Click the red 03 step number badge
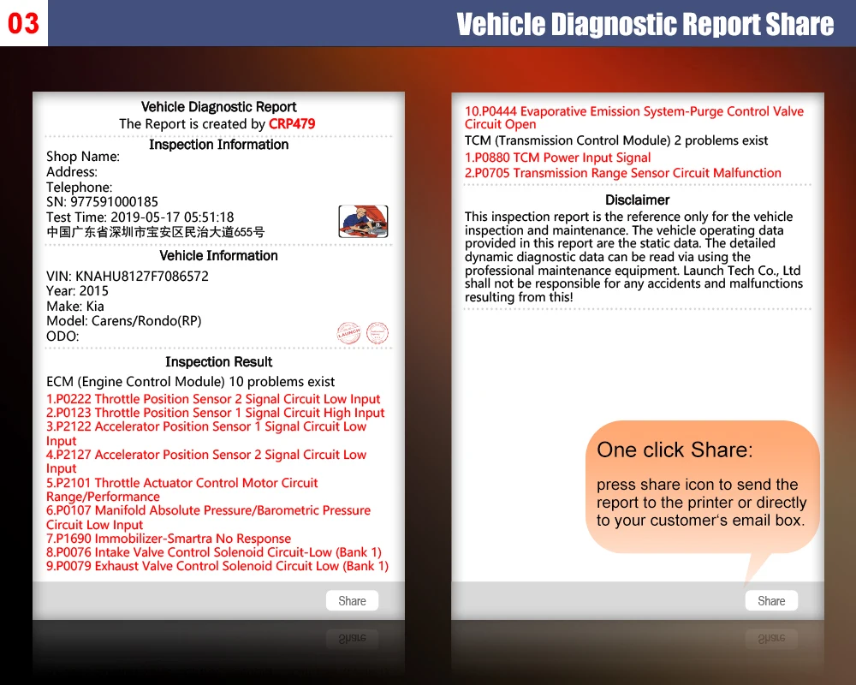The height and width of the screenshot is (685, 856). point(23,23)
